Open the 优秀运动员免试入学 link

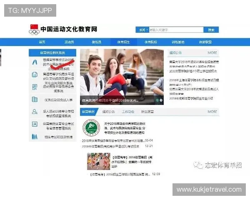pos(58,100)
